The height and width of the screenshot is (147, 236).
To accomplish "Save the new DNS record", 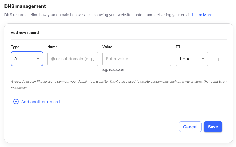I will [213, 127].
